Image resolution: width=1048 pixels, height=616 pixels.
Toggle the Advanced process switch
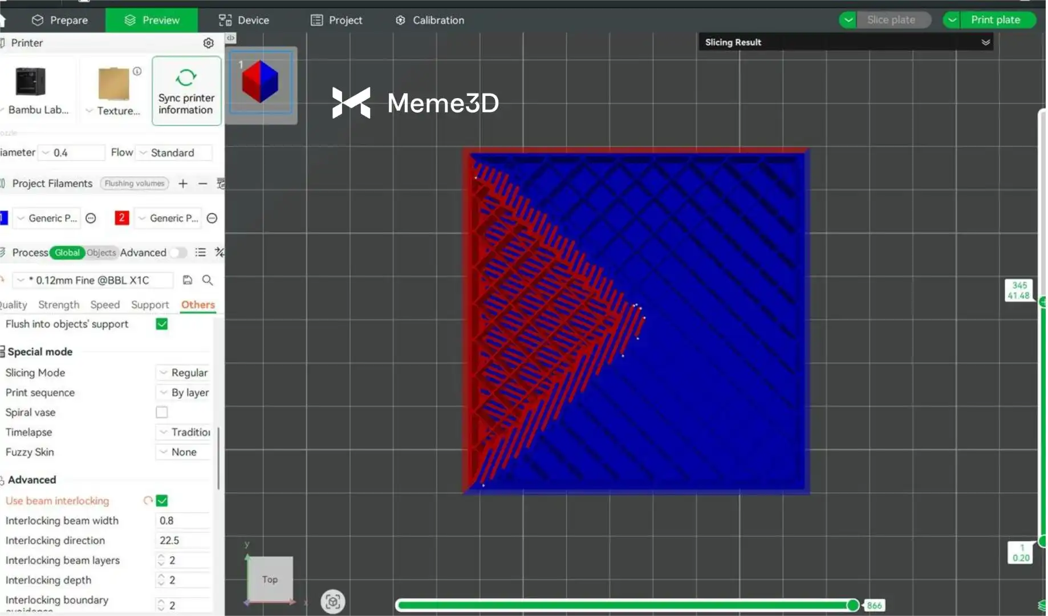coord(178,253)
